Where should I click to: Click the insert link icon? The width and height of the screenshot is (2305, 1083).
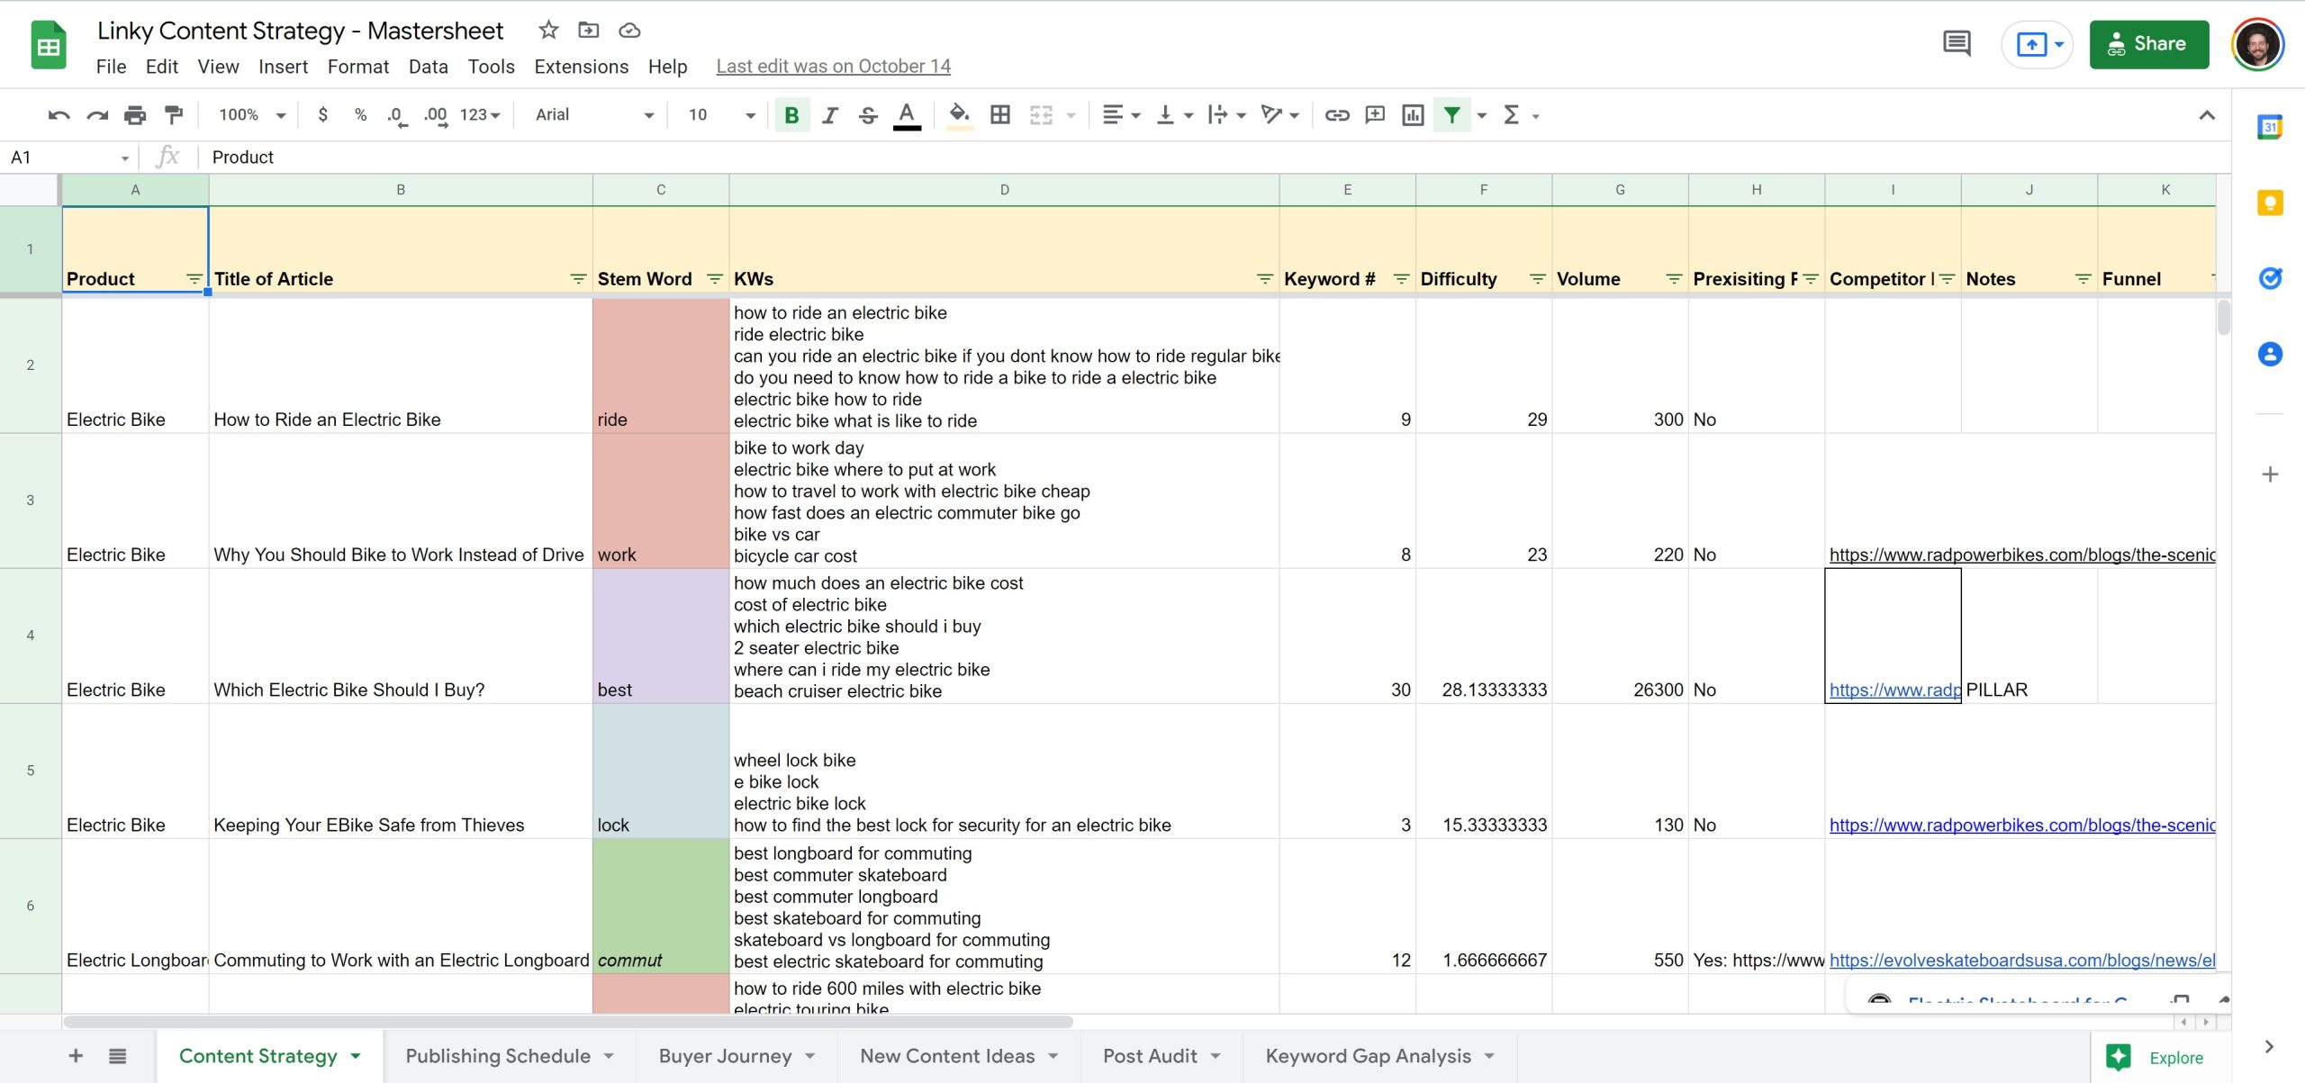point(1336,114)
